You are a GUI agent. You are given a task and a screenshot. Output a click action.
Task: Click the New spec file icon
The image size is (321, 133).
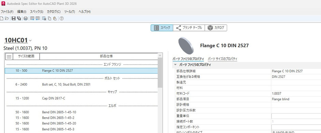[1, 19]
